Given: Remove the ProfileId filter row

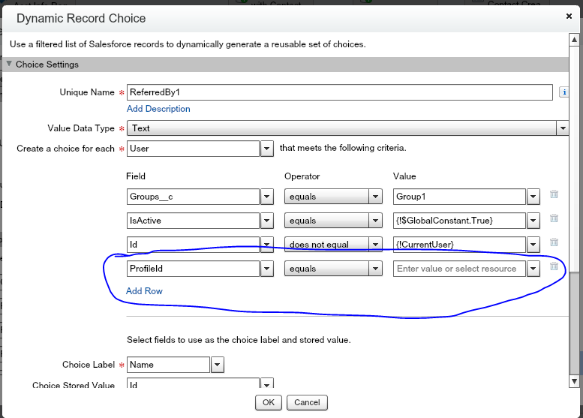Looking at the screenshot, I should [x=554, y=266].
